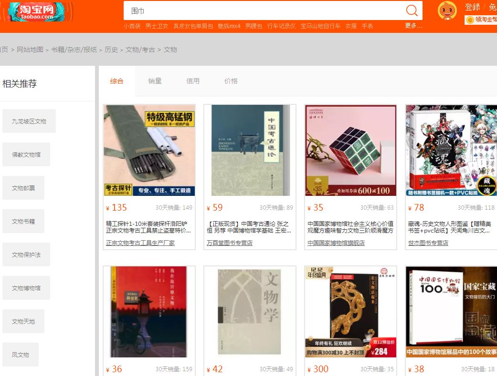Open the 文物/考古 breadcrumb link
497x376 pixels.
tap(141, 49)
